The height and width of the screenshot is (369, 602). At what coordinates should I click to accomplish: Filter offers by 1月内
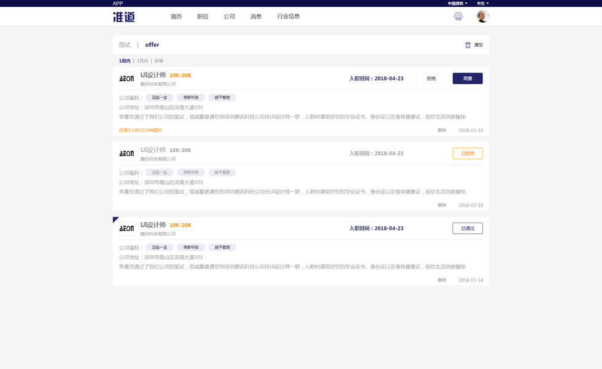(143, 61)
